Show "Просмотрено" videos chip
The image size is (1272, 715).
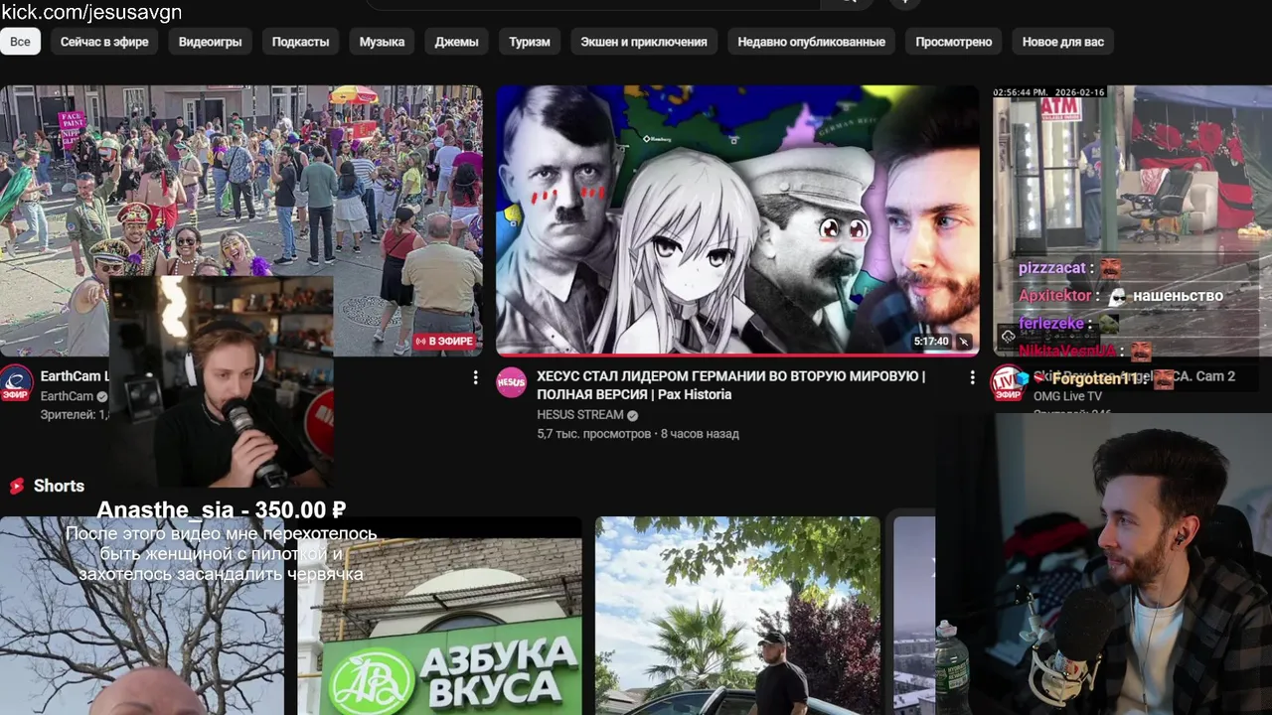pyautogui.click(x=954, y=42)
